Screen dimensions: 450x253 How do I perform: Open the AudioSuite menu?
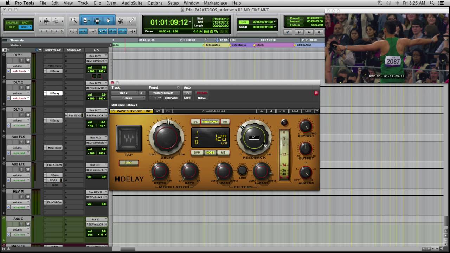coord(132,3)
